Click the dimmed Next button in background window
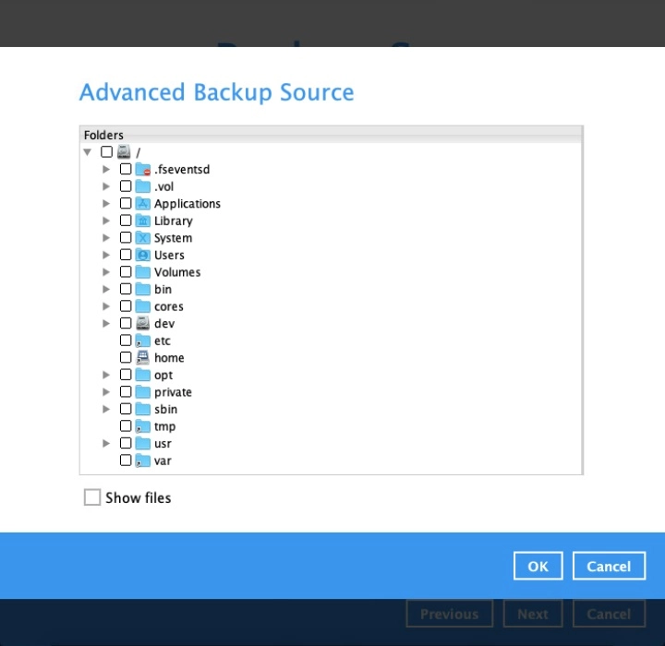The width and height of the screenshot is (665, 646). [533, 614]
